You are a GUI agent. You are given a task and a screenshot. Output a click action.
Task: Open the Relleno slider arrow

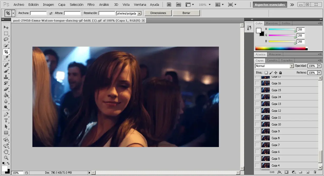[x=319, y=73]
